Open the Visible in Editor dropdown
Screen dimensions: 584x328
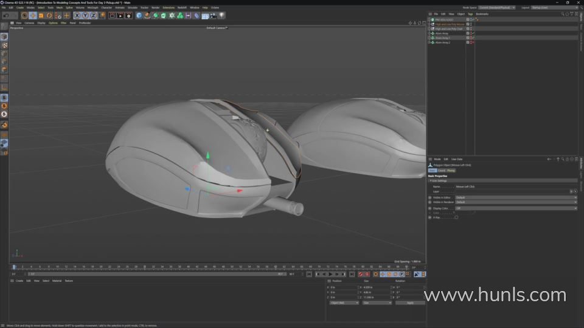[x=515, y=197]
